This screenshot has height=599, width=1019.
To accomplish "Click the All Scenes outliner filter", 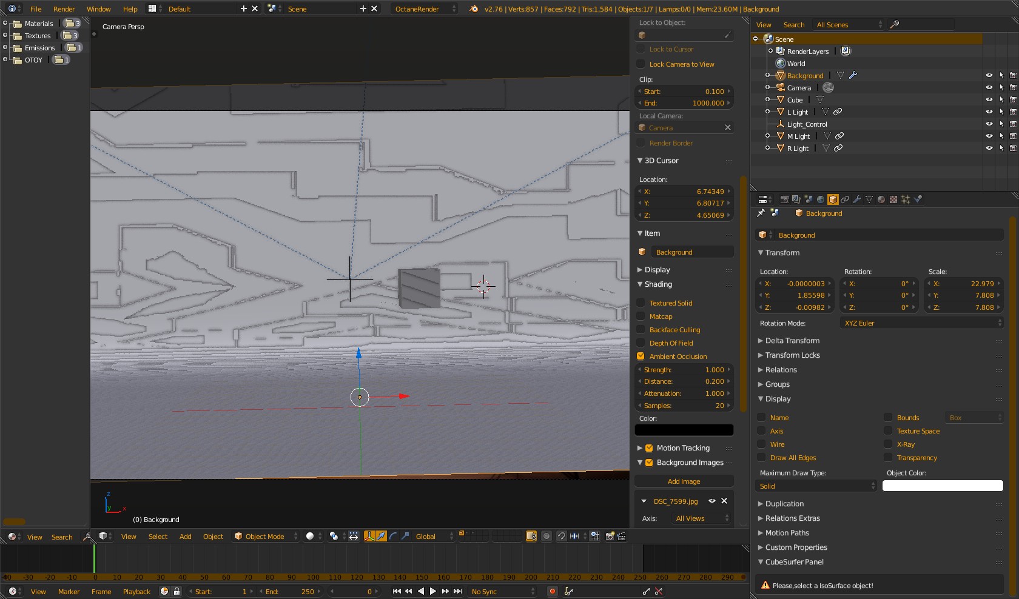I will pos(849,25).
